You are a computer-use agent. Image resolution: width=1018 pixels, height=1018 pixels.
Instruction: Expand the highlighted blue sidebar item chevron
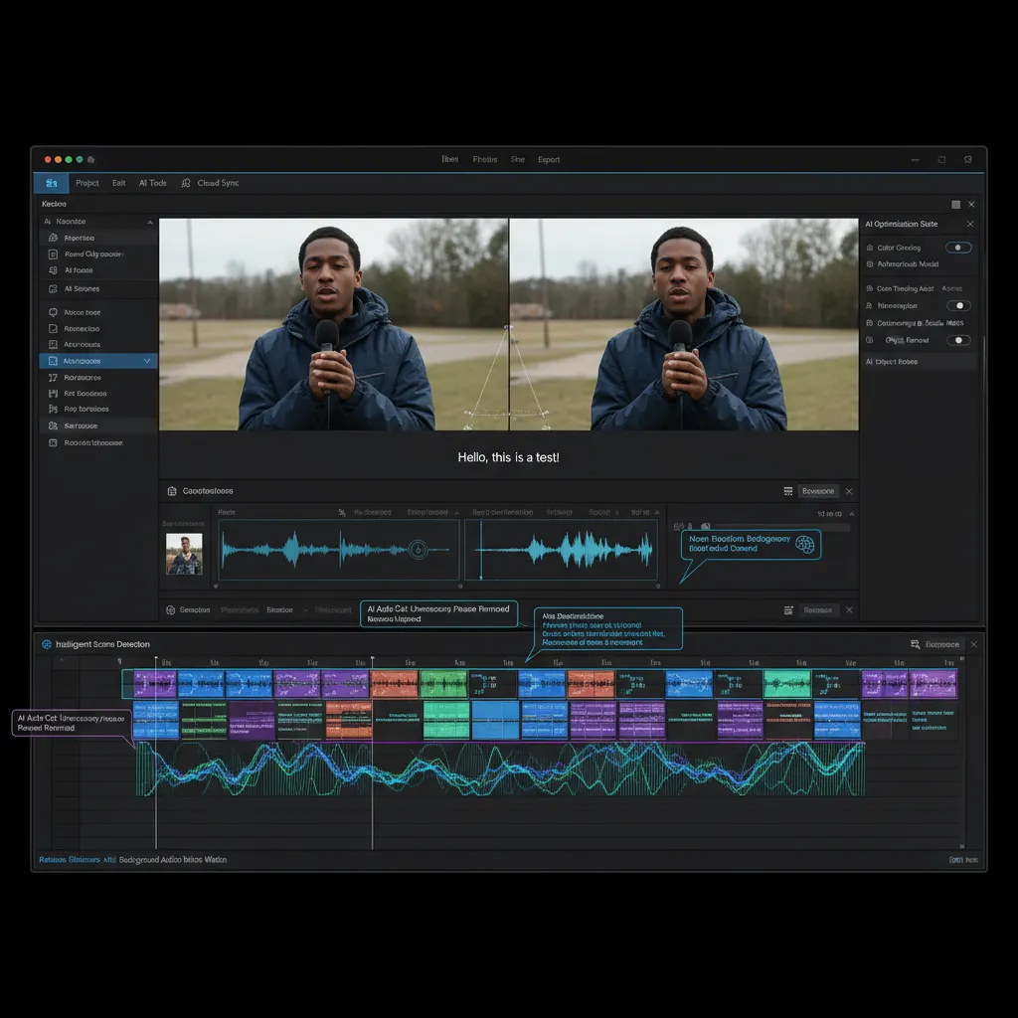tap(148, 361)
